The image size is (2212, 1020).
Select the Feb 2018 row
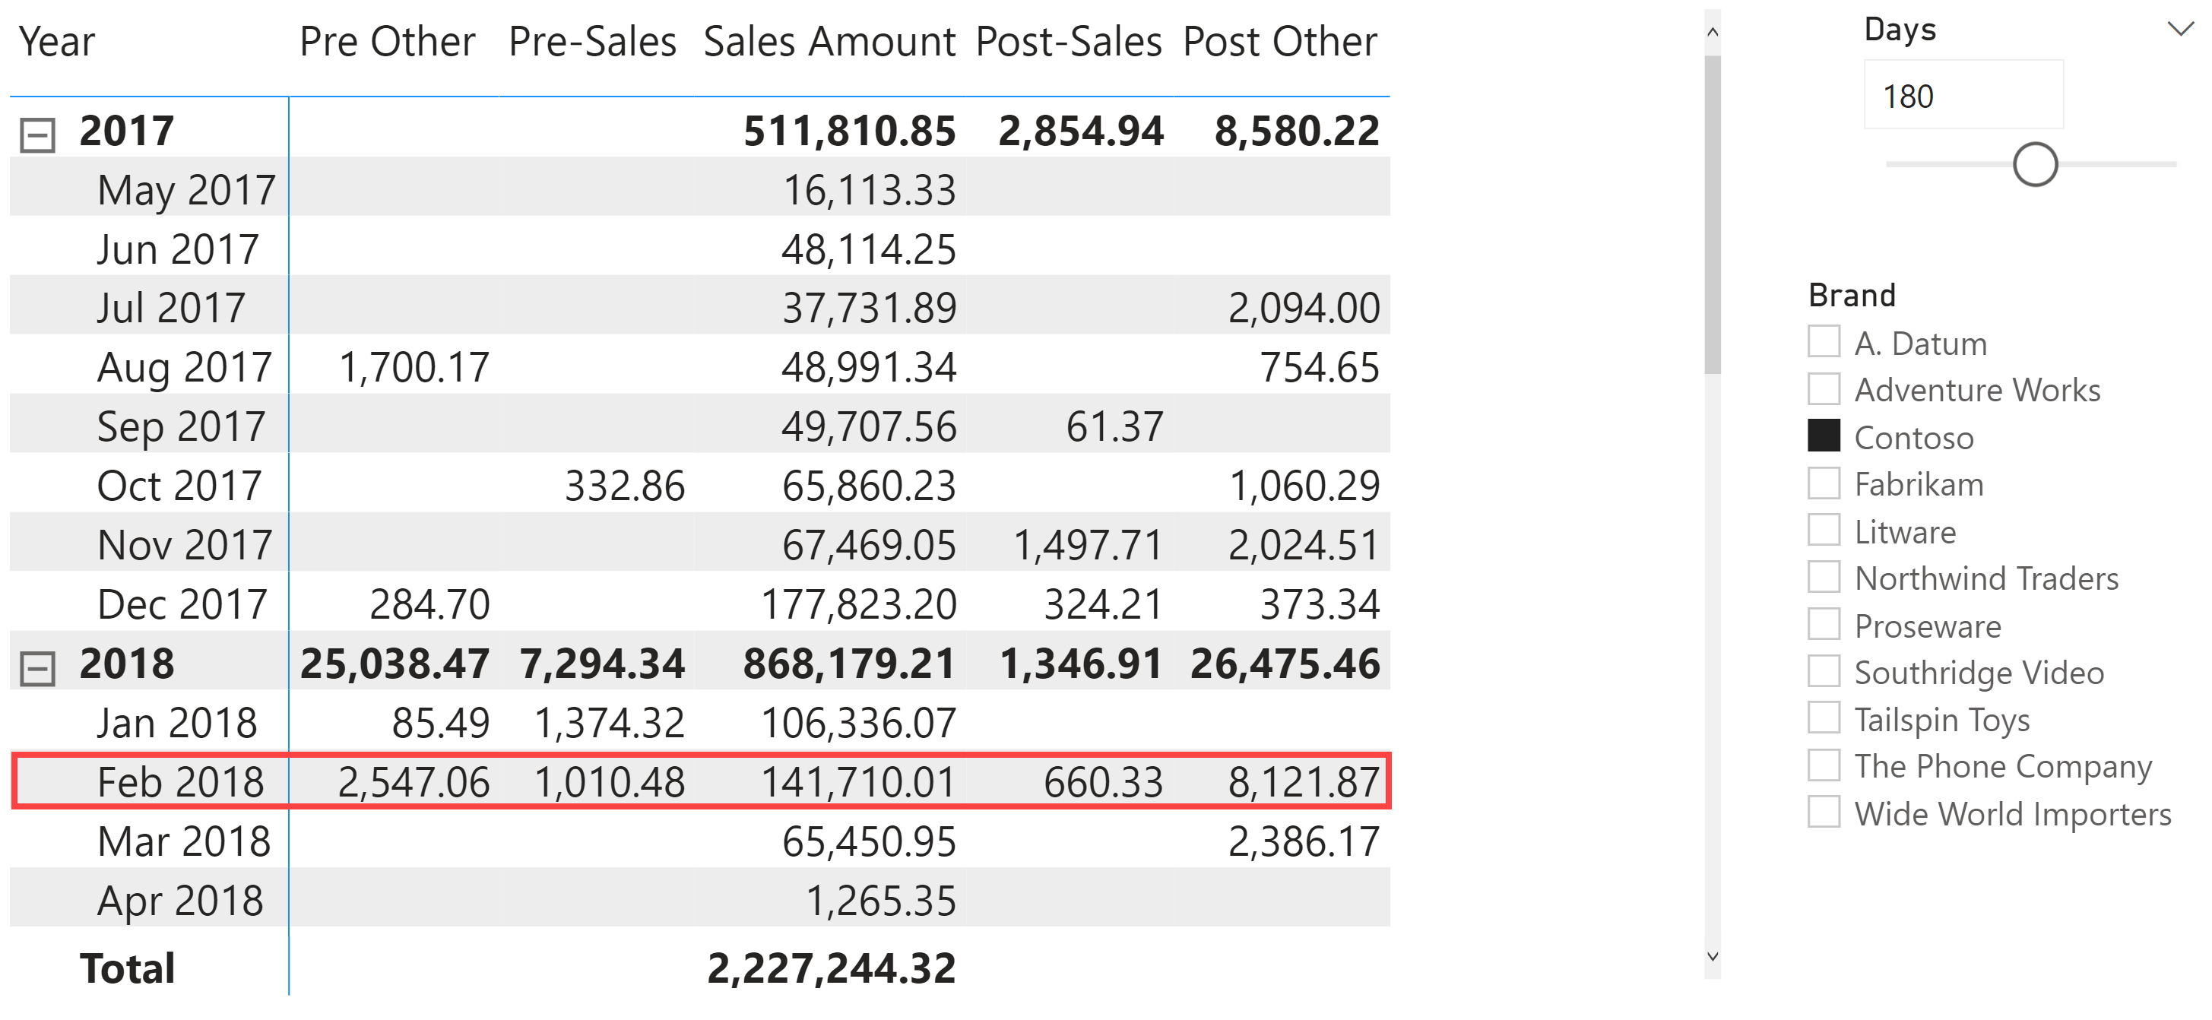700,781
